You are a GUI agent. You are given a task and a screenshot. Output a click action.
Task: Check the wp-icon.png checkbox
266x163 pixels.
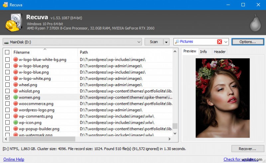tap(7, 122)
